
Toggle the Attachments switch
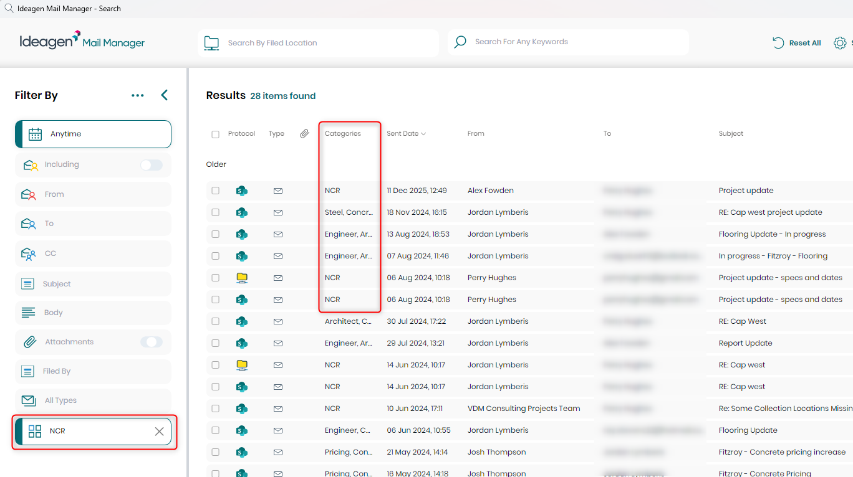point(151,342)
